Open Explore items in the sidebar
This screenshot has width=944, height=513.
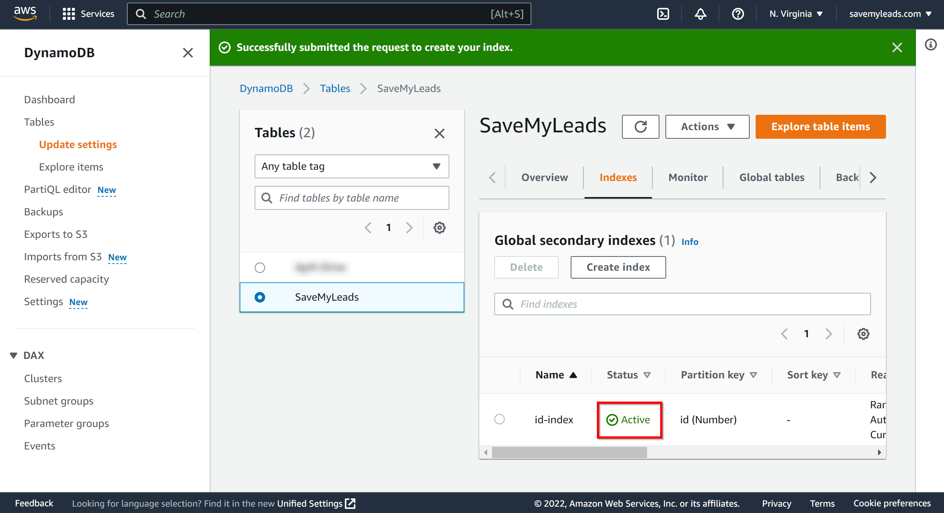tap(71, 167)
